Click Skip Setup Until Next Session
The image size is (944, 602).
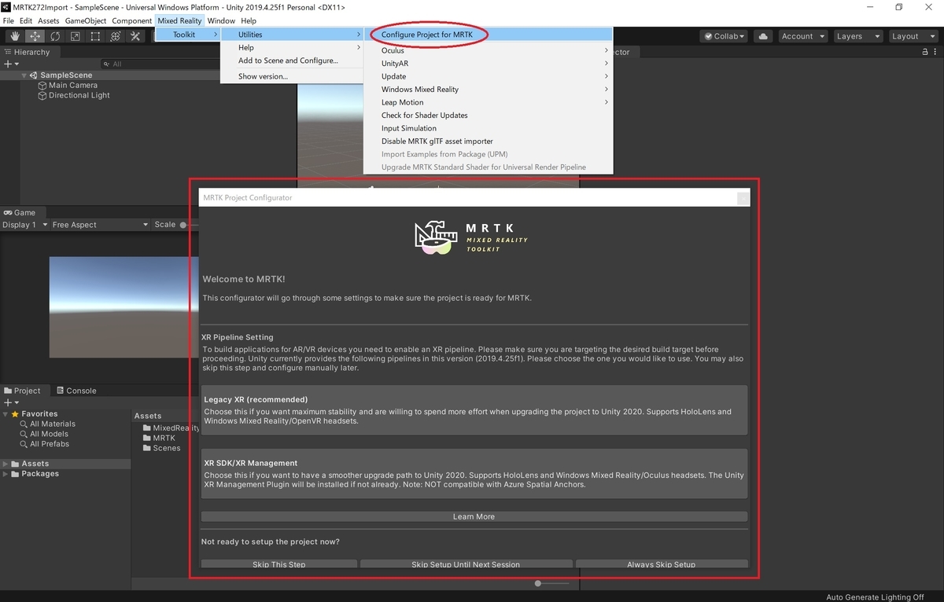pos(466,564)
